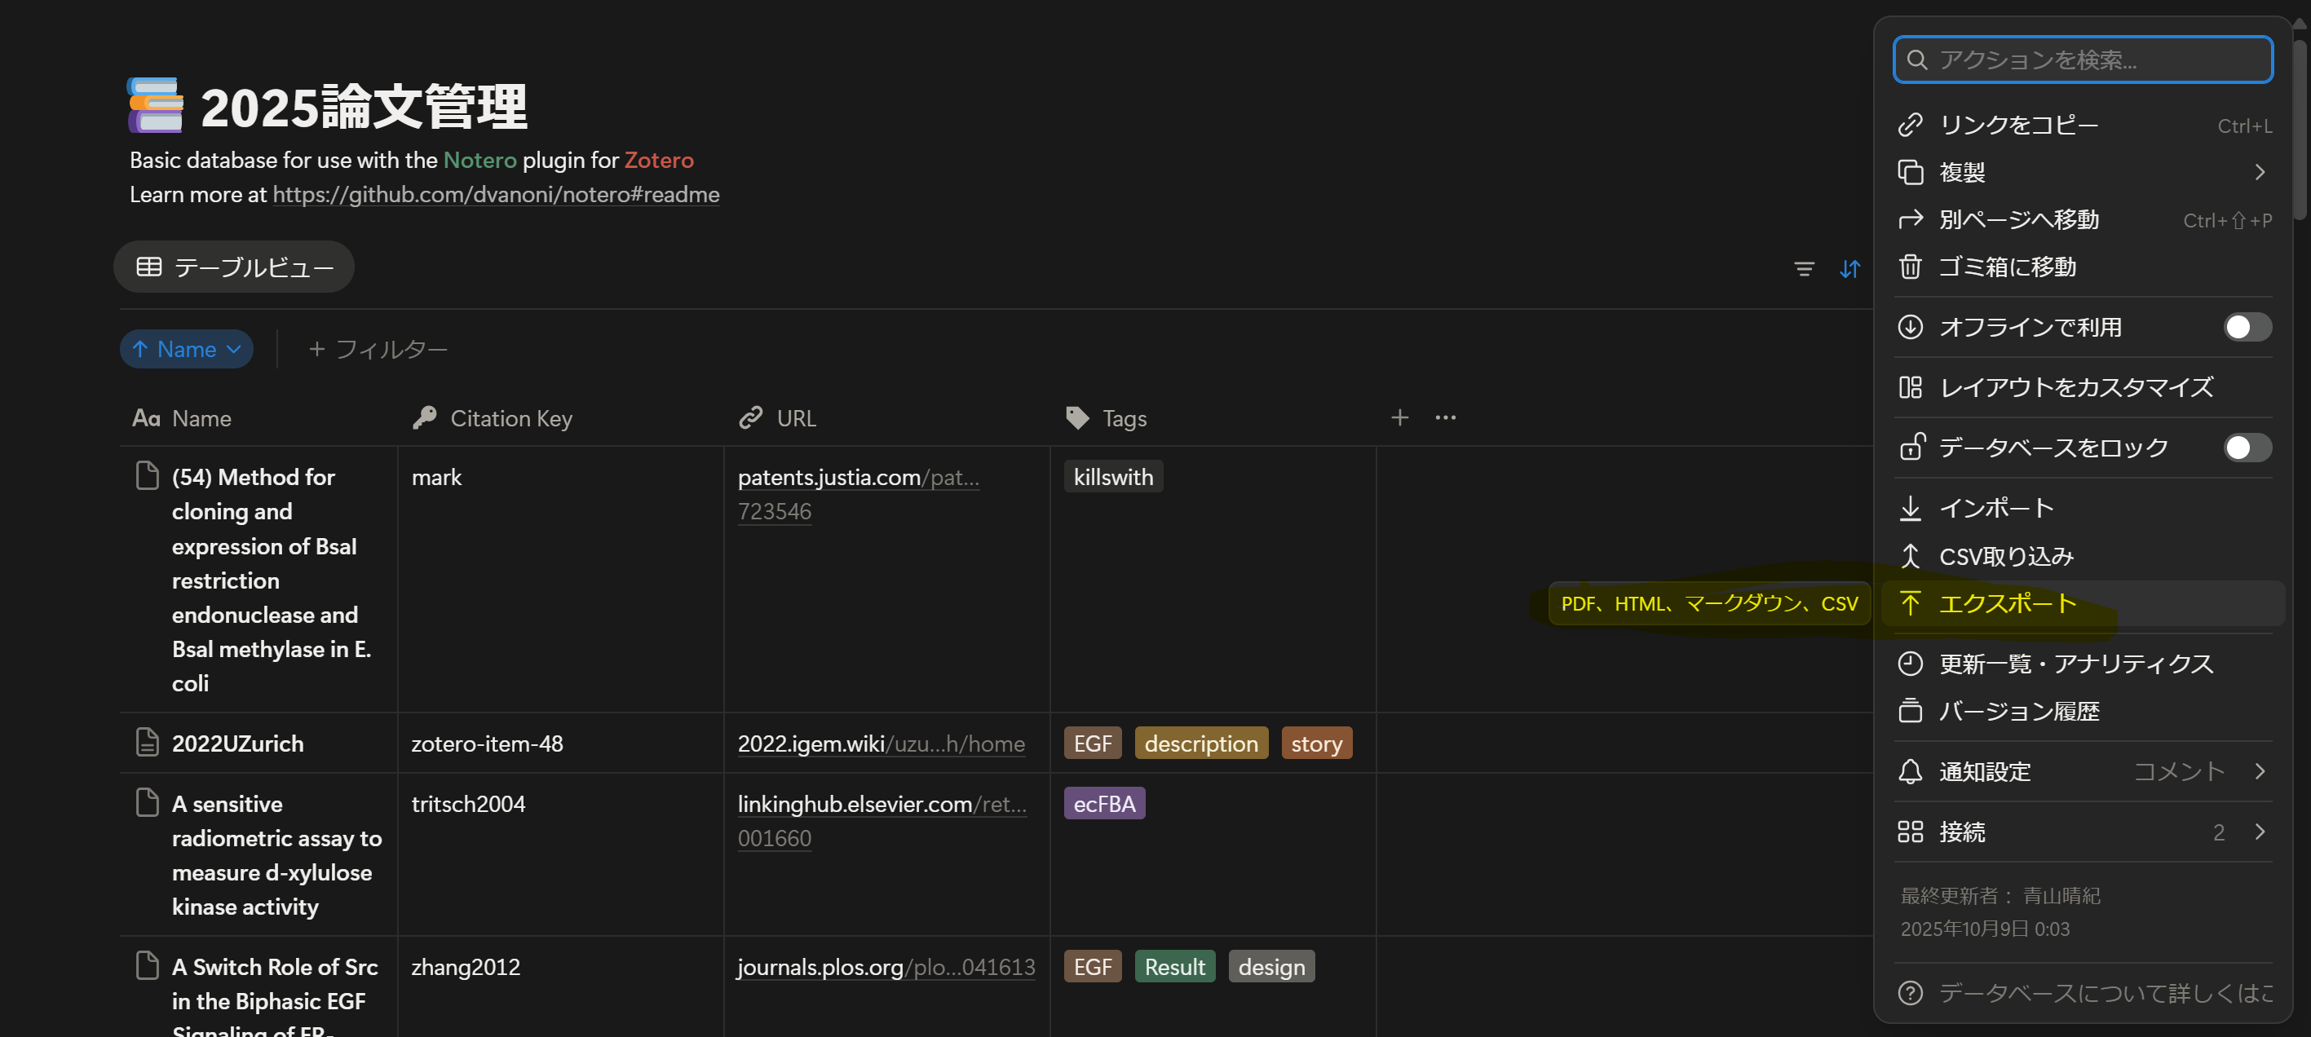Open the notero GitHub readme link
The width and height of the screenshot is (2311, 1037).
495,195
